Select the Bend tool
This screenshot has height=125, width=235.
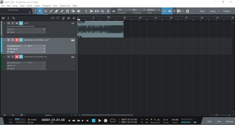[x=73, y=11]
